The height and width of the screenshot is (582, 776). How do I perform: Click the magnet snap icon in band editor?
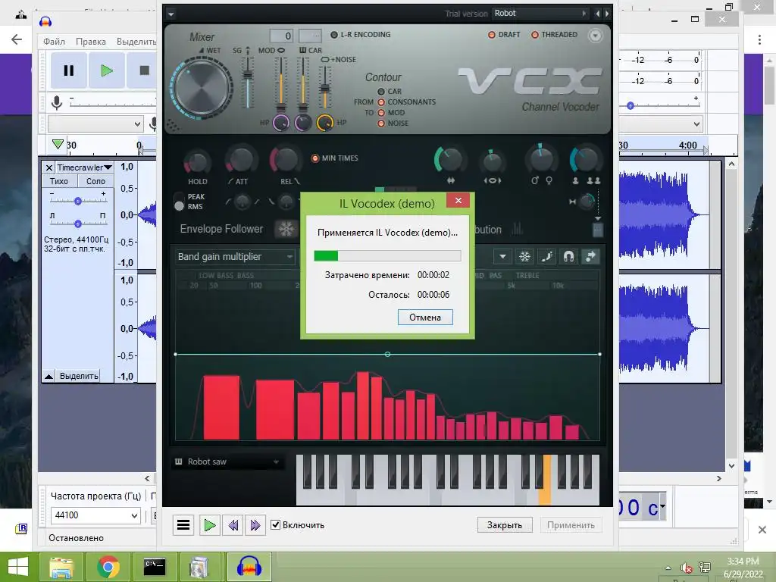coord(568,256)
